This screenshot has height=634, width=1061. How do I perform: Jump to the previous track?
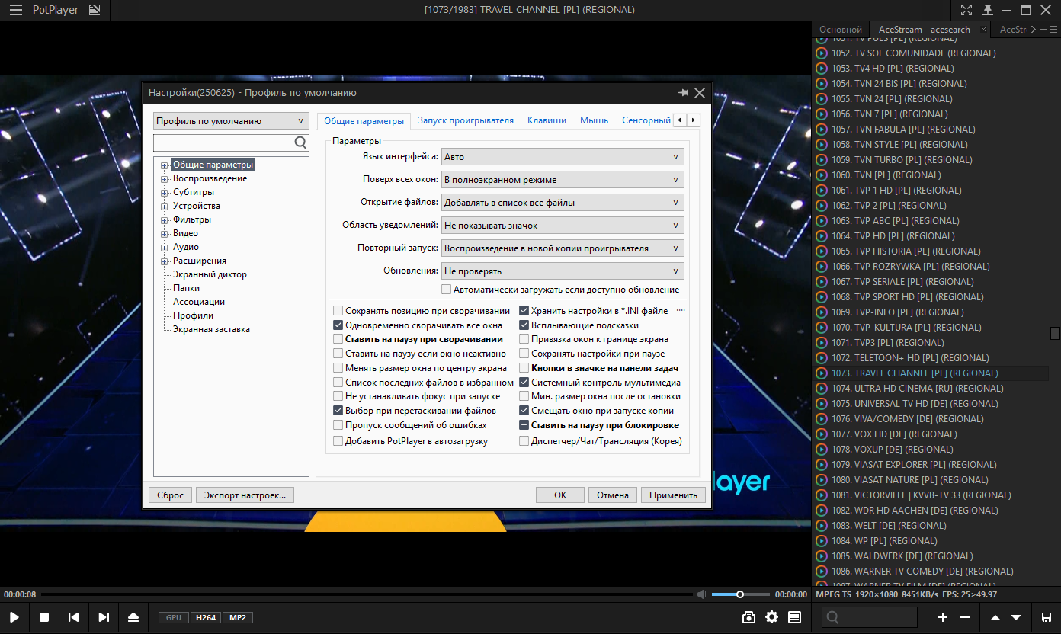click(74, 617)
